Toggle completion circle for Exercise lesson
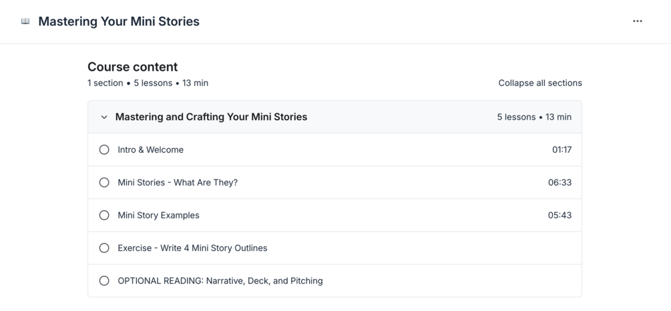The width and height of the screenshot is (671, 311). coord(104,248)
